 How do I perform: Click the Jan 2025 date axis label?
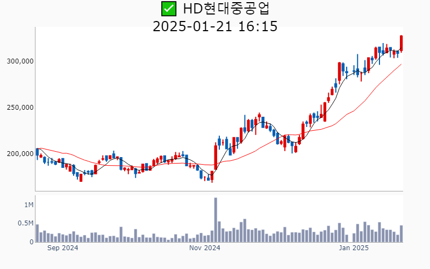click(x=354, y=248)
